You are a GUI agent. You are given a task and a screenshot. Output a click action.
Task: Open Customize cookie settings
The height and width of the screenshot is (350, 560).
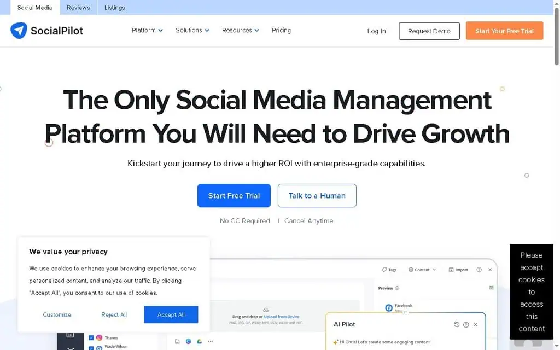click(x=57, y=314)
